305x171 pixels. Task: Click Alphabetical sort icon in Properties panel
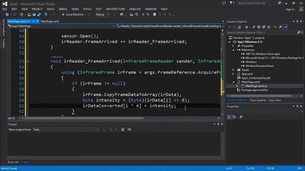click(234, 117)
